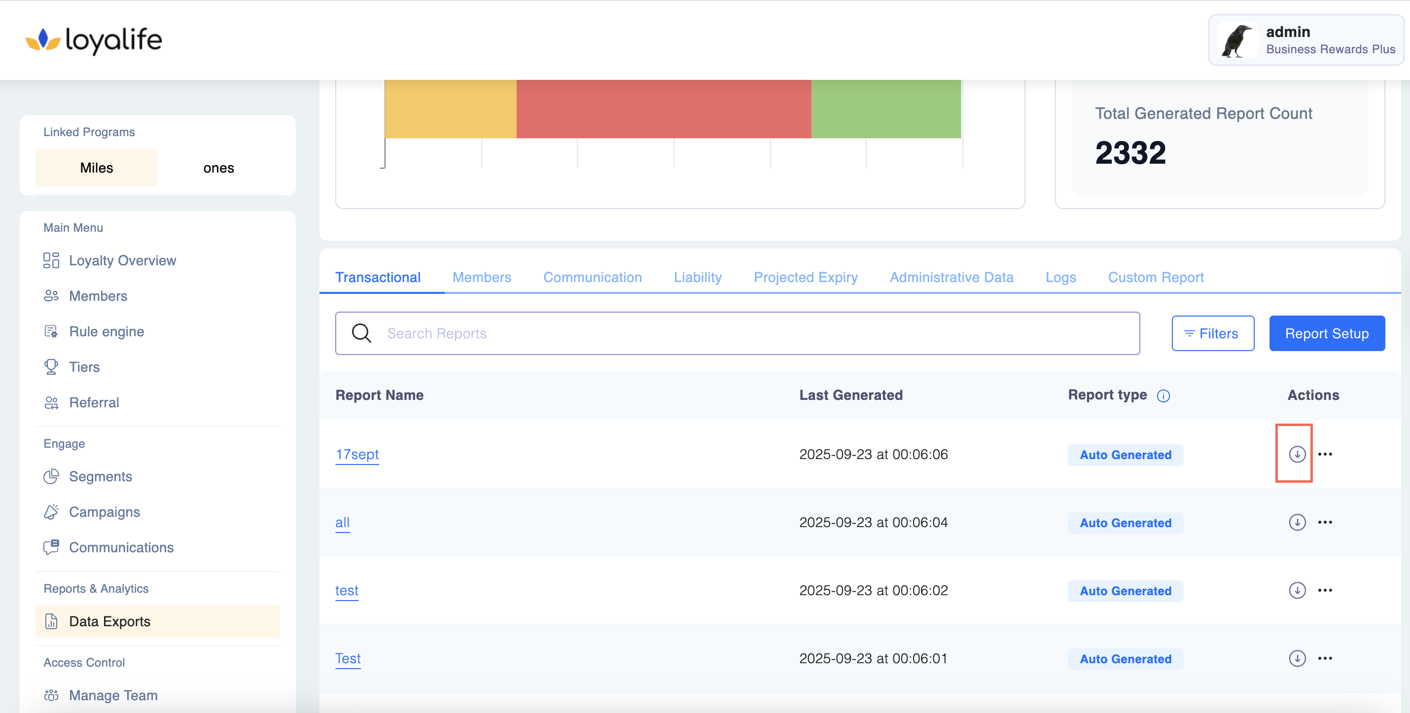Expand more options for all report

pyautogui.click(x=1325, y=522)
